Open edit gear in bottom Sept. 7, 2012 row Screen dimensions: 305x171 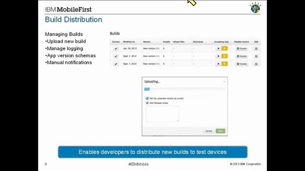coord(256,64)
